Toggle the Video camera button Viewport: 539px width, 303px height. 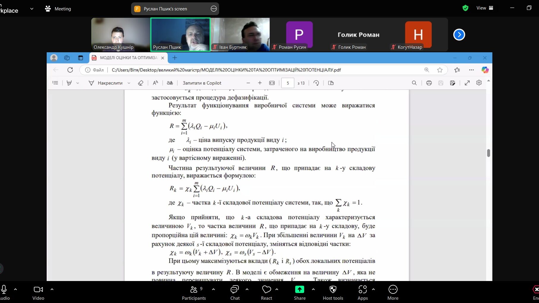click(38, 293)
